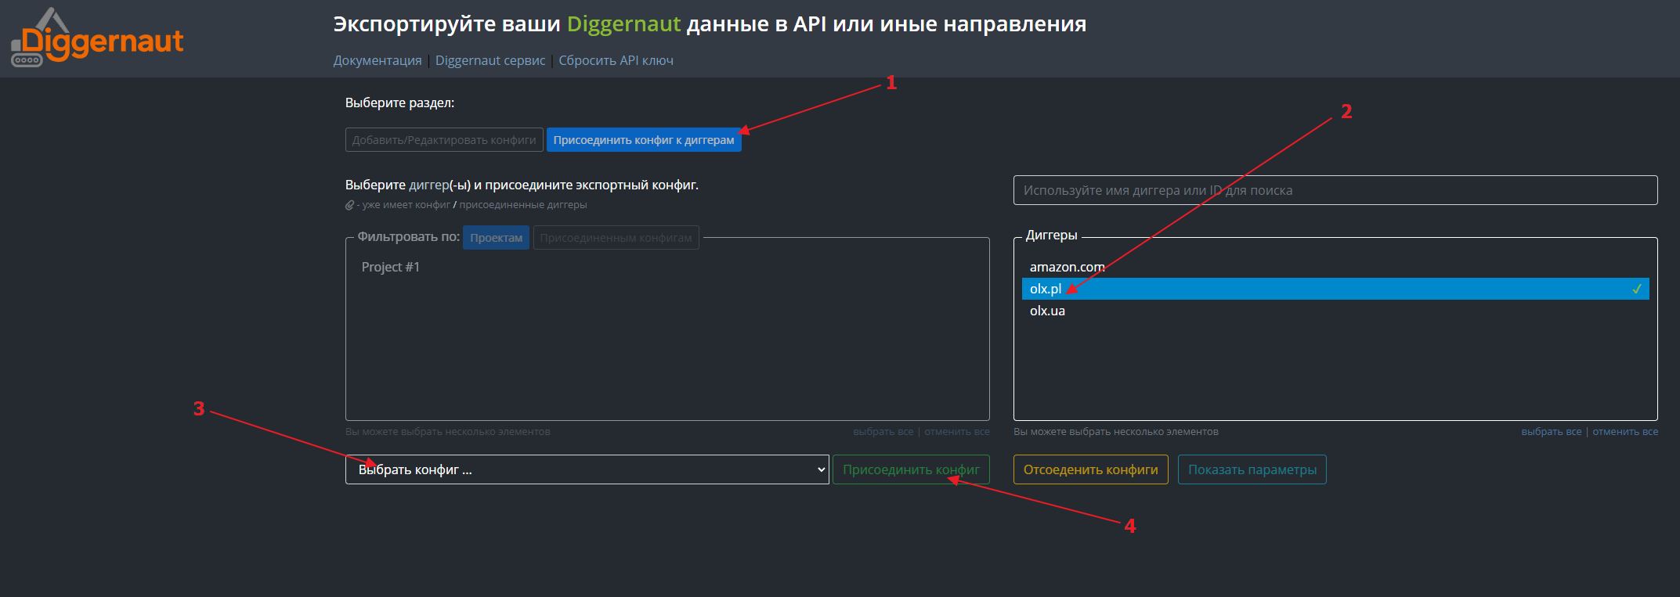Toggle the checkmark on olx.pl row
Viewport: 1680px width, 597px height.
click(x=1637, y=289)
